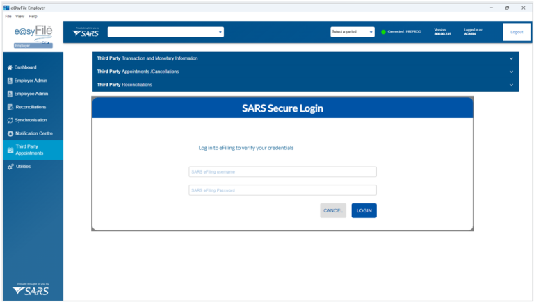The width and height of the screenshot is (534, 302).
Task: Open the View menu
Action: coord(19,17)
